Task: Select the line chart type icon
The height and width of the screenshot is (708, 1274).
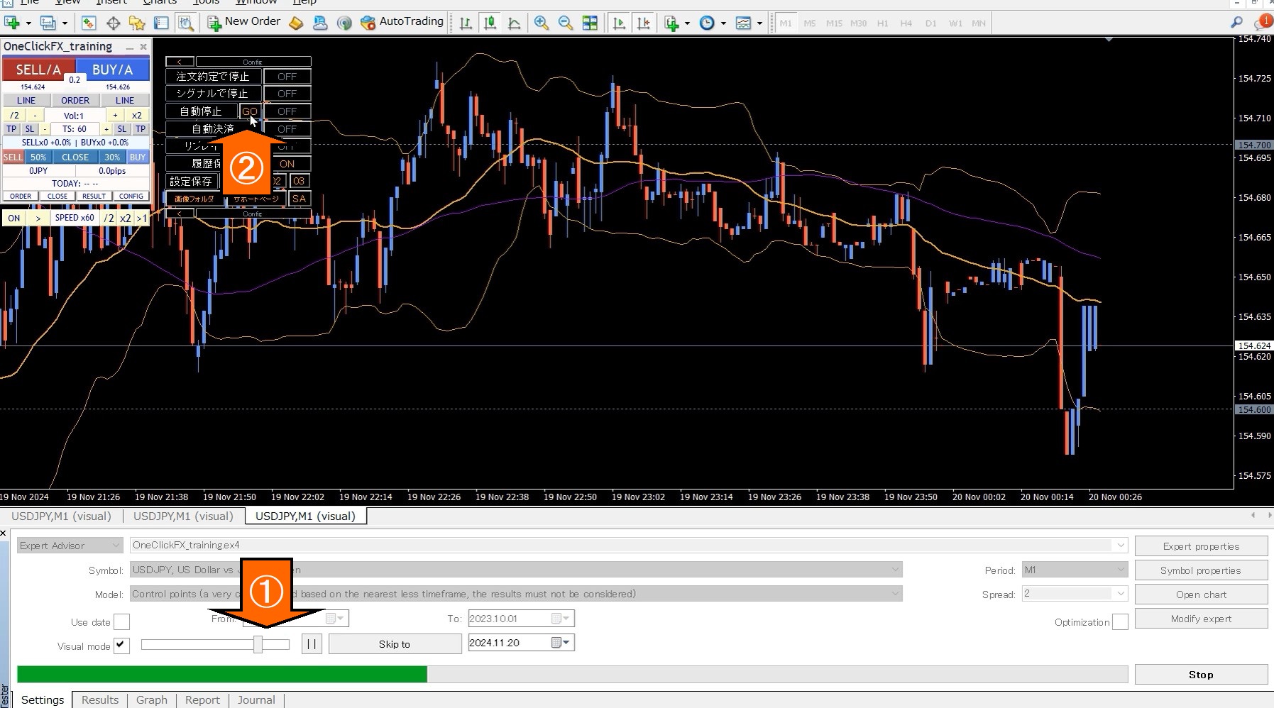Action: [x=514, y=23]
